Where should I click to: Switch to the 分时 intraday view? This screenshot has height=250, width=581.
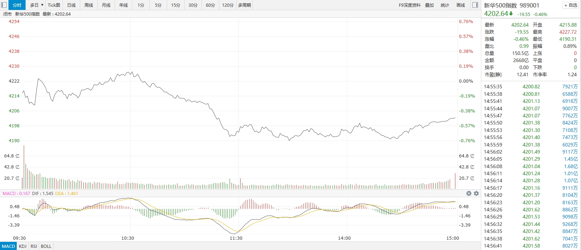point(17,5)
